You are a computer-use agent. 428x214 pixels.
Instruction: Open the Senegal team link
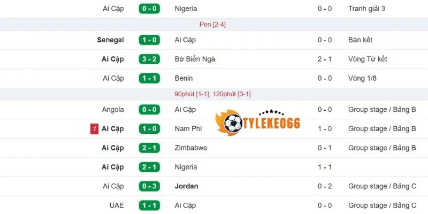110,40
